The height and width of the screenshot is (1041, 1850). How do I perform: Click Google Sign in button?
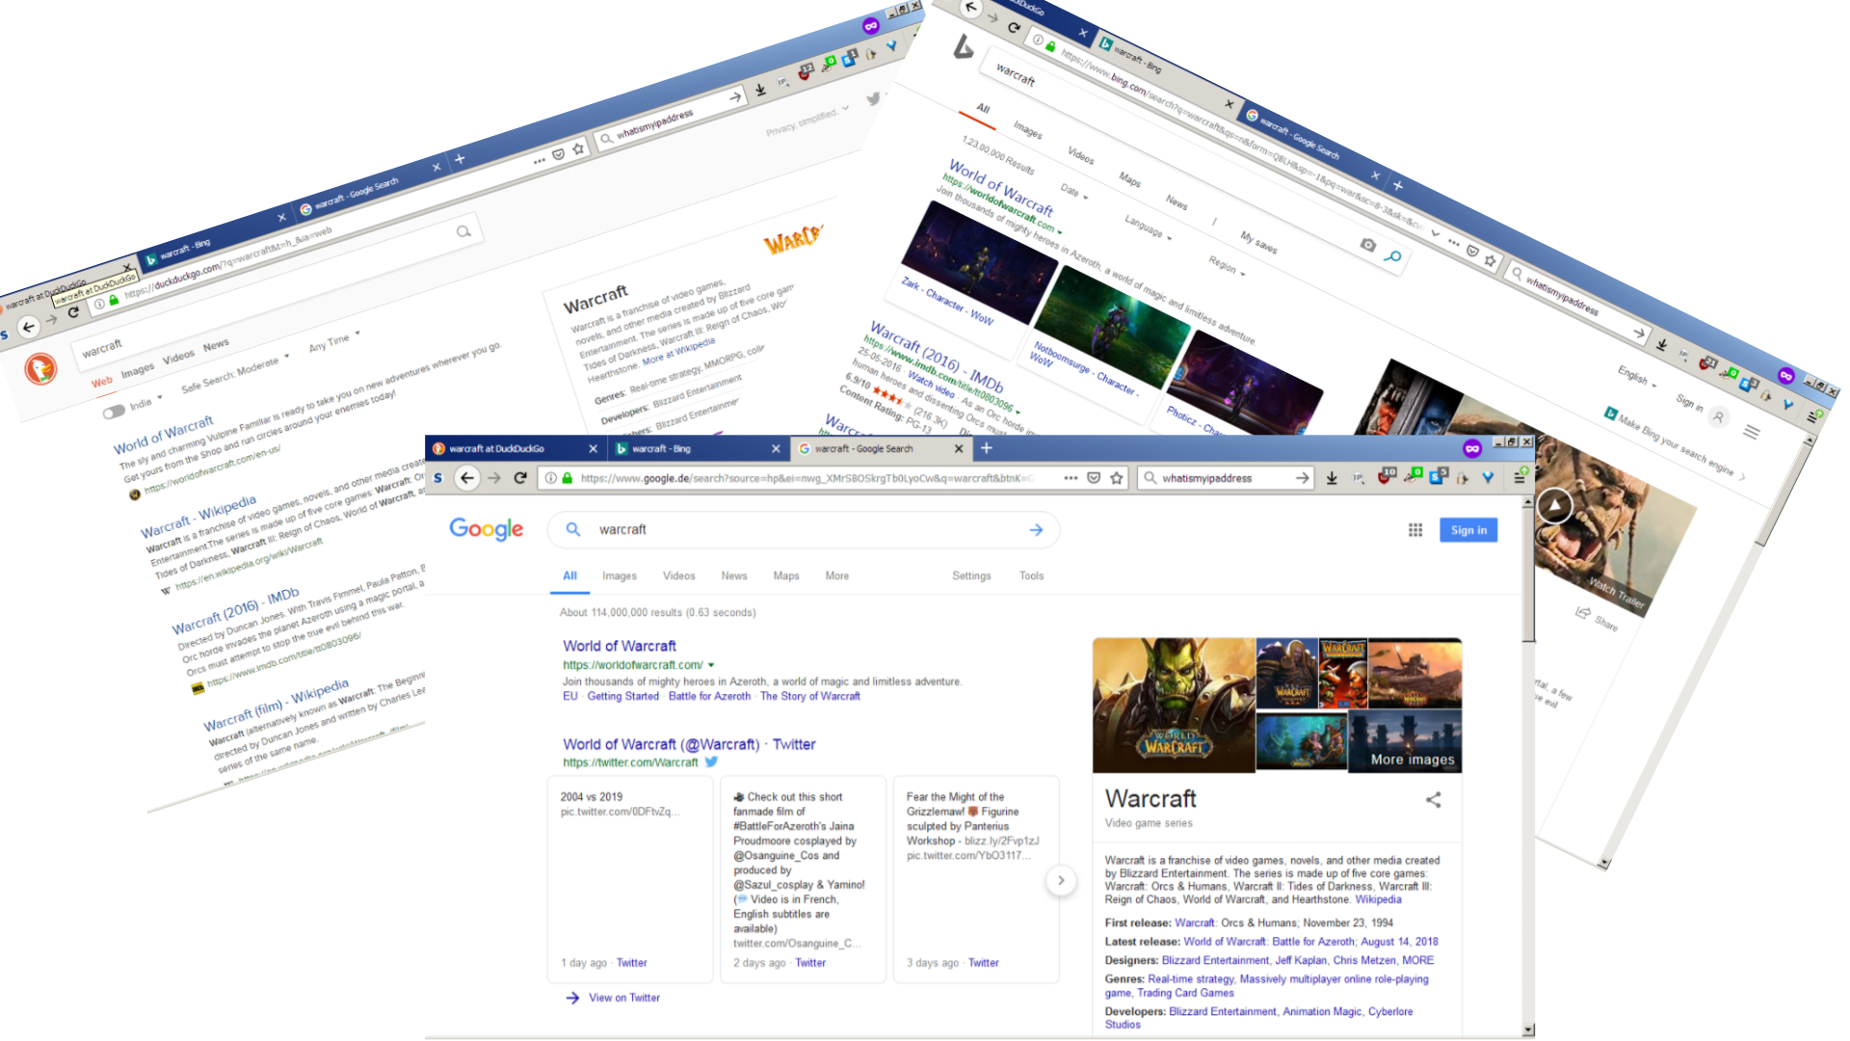click(x=1468, y=530)
